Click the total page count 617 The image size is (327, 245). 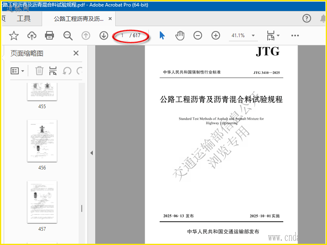(x=137, y=36)
